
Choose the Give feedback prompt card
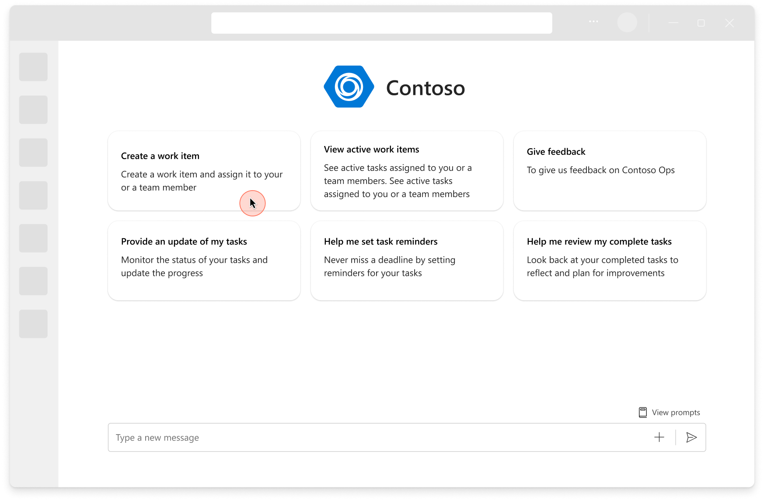[610, 171]
